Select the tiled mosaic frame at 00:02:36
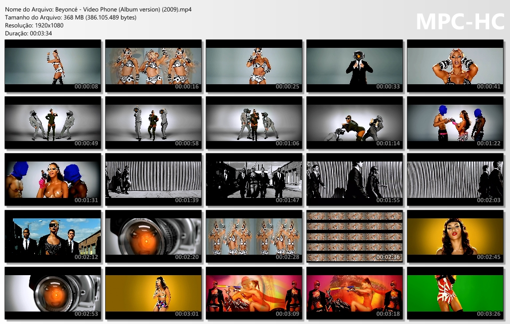This screenshot has width=510, height=324. tap(355, 236)
